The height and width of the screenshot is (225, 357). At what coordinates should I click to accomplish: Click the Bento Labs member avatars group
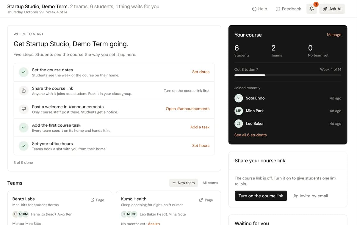[x=21, y=214]
